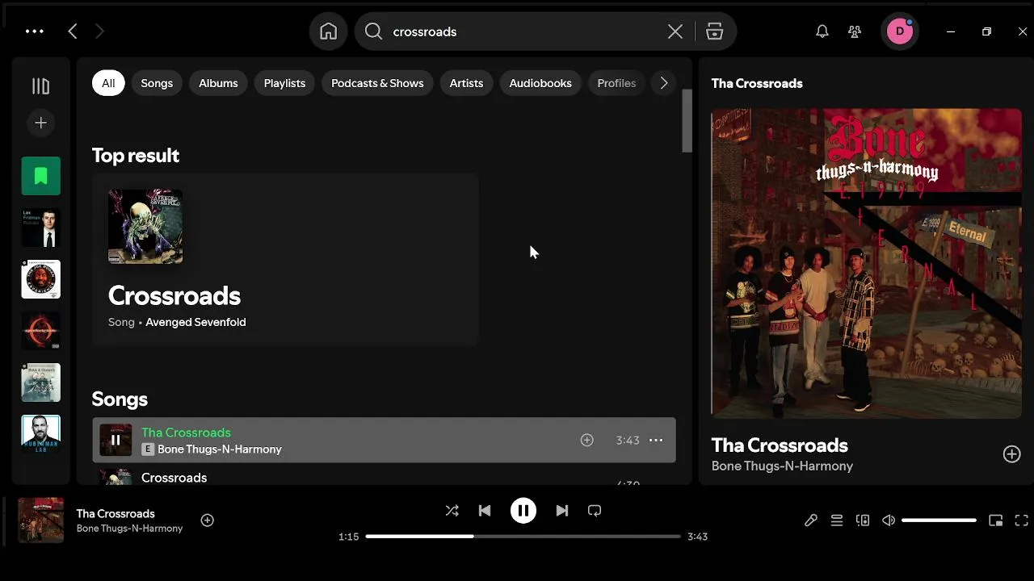The image size is (1034, 581).
Task: Select the Profiles filter chip
Action: [x=616, y=83]
